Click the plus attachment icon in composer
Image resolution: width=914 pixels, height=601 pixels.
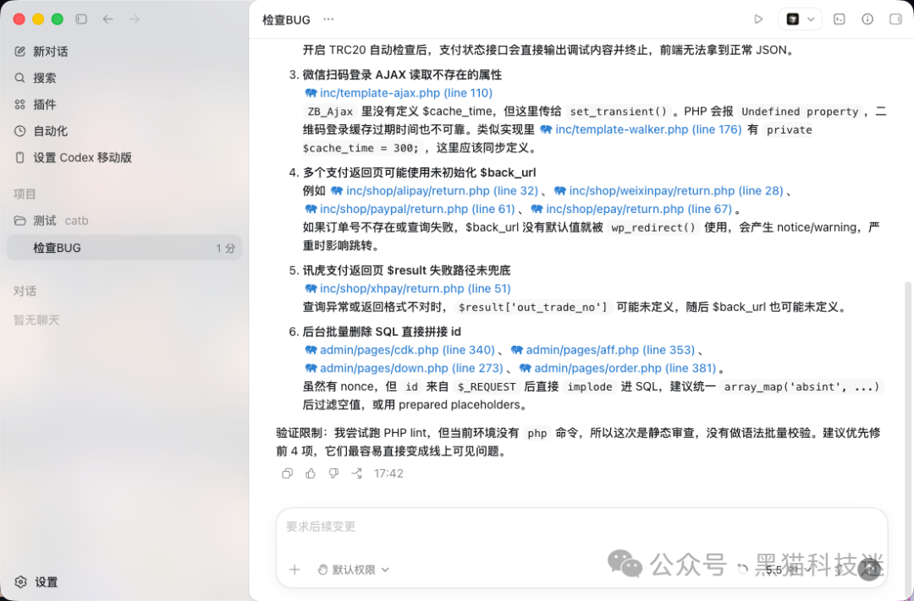(x=295, y=570)
